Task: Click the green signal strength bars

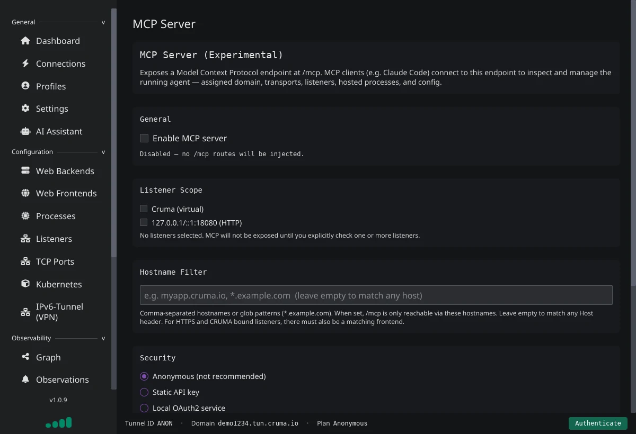Action: [x=58, y=422]
